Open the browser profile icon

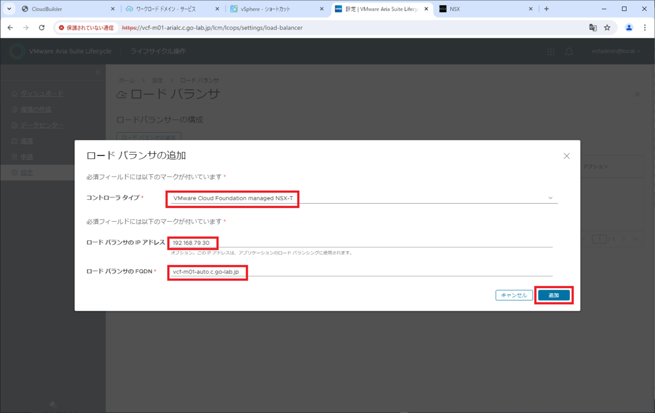pos(629,27)
